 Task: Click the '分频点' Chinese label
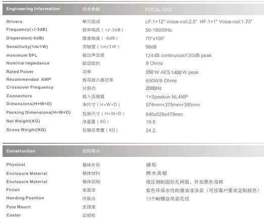point(89,88)
